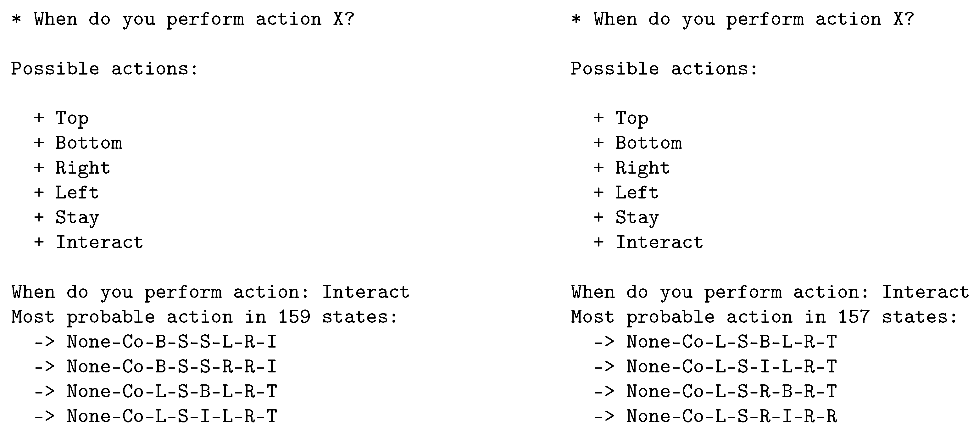Select the state entry None-Co-B-S-S-R-R-I

[x=171, y=366]
